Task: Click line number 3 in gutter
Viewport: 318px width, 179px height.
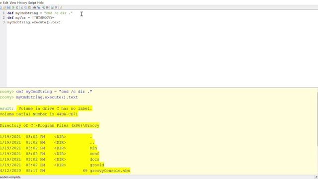Action: click(3, 22)
